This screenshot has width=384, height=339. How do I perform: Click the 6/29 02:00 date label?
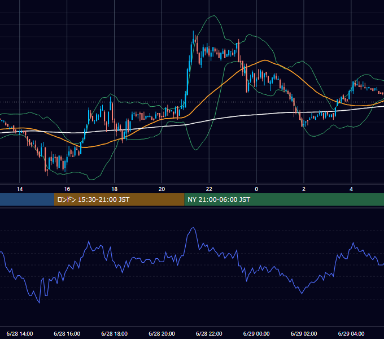click(x=304, y=333)
